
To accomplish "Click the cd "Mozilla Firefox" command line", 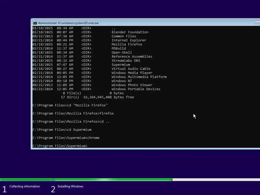I will coord(70,105).
